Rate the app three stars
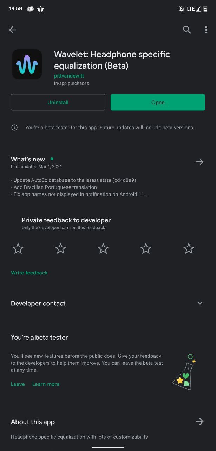This screenshot has height=451, width=216. click(x=103, y=249)
